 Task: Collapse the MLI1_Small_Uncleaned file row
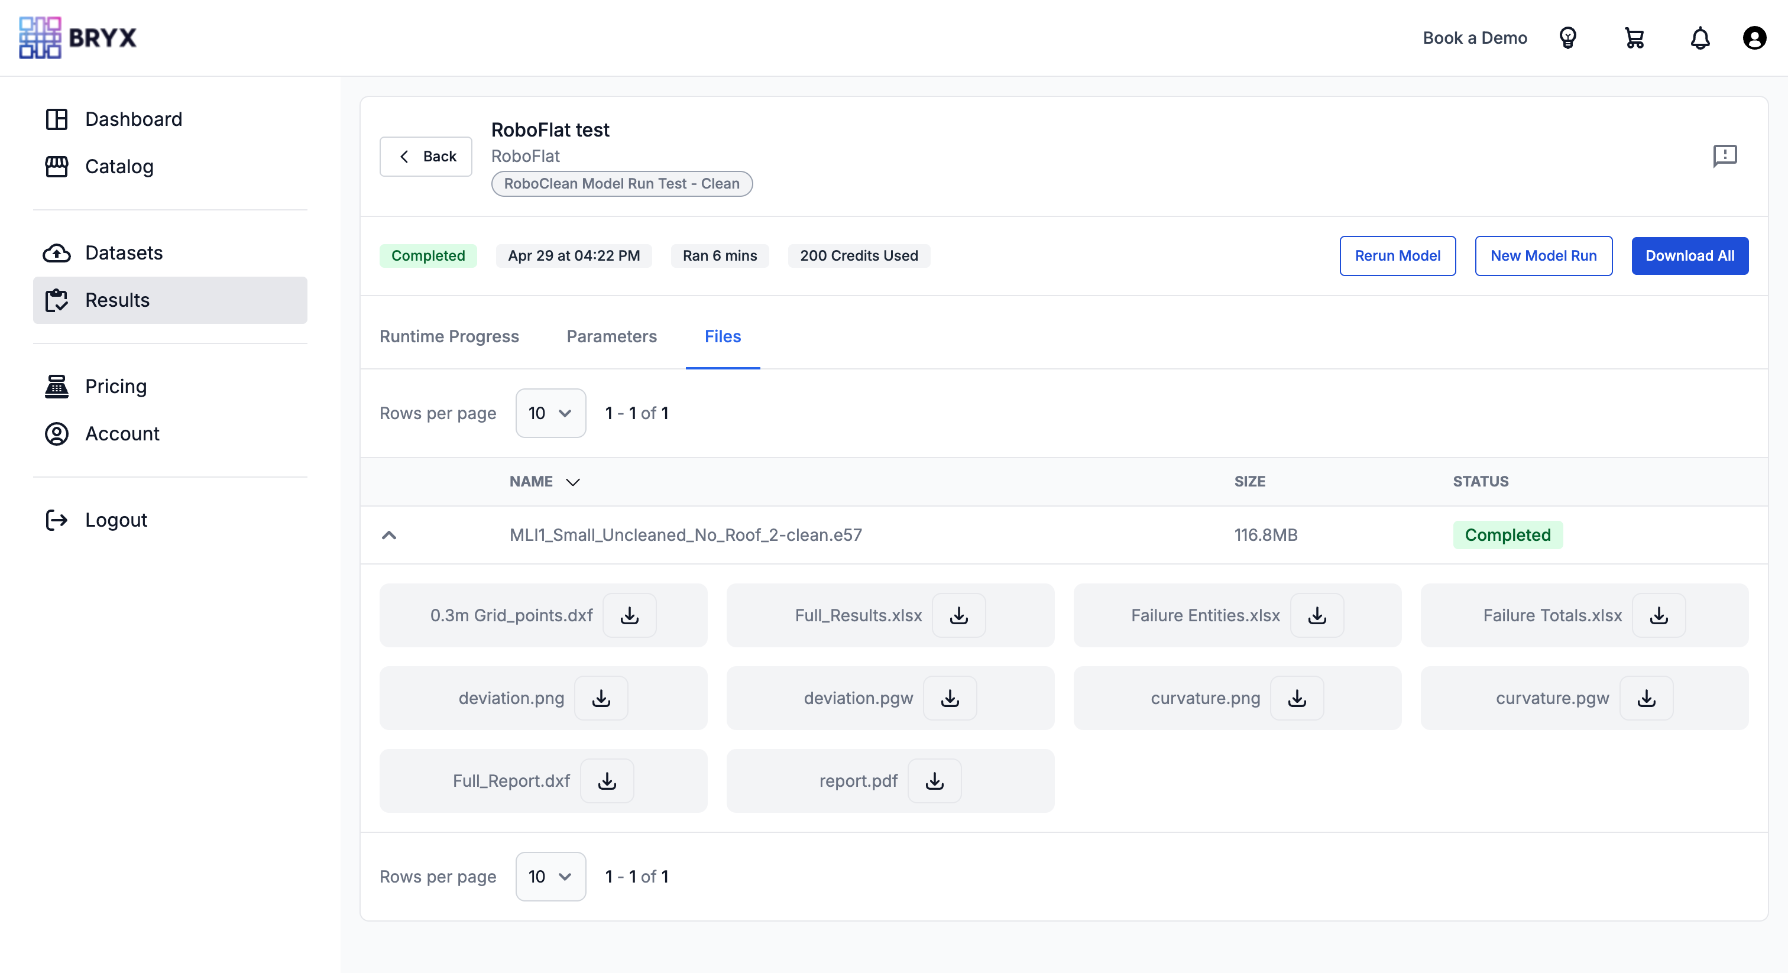[x=388, y=535]
